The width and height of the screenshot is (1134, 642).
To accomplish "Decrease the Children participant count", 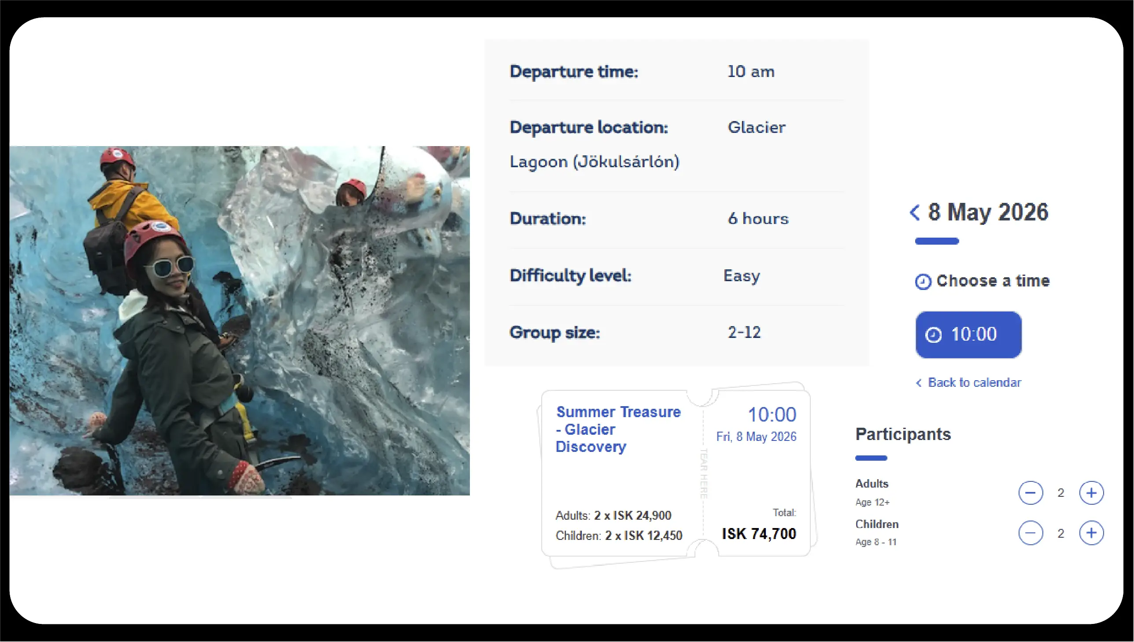I will click(x=1031, y=532).
